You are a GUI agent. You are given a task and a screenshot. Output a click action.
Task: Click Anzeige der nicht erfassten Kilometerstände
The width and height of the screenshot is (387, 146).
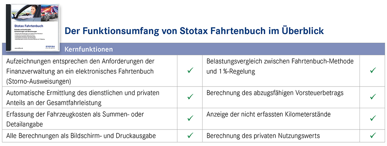coord(269,114)
